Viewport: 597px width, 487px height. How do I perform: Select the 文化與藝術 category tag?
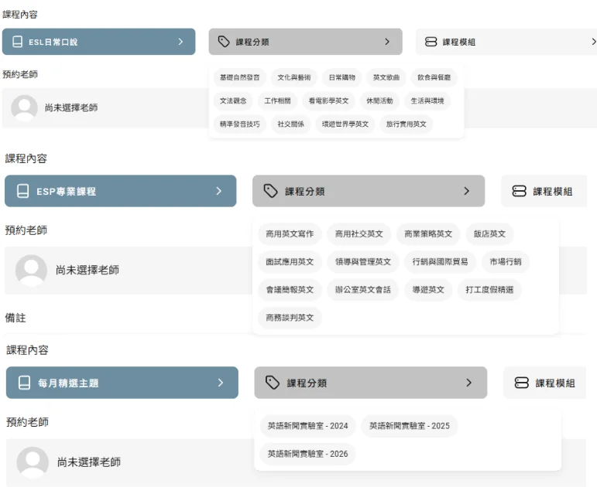(294, 77)
